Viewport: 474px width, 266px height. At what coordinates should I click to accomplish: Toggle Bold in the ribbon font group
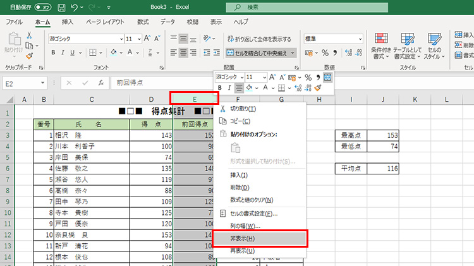54,53
